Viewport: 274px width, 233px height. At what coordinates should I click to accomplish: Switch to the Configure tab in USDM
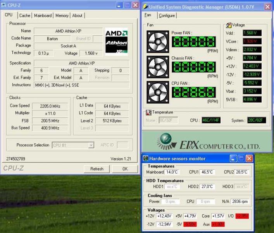pyautogui.click(x=167, y=16)
